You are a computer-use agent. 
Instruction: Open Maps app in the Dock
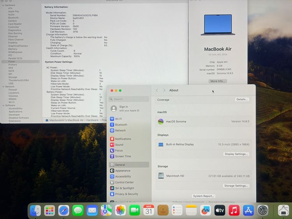pyautogui.click(x=106, y=210)
